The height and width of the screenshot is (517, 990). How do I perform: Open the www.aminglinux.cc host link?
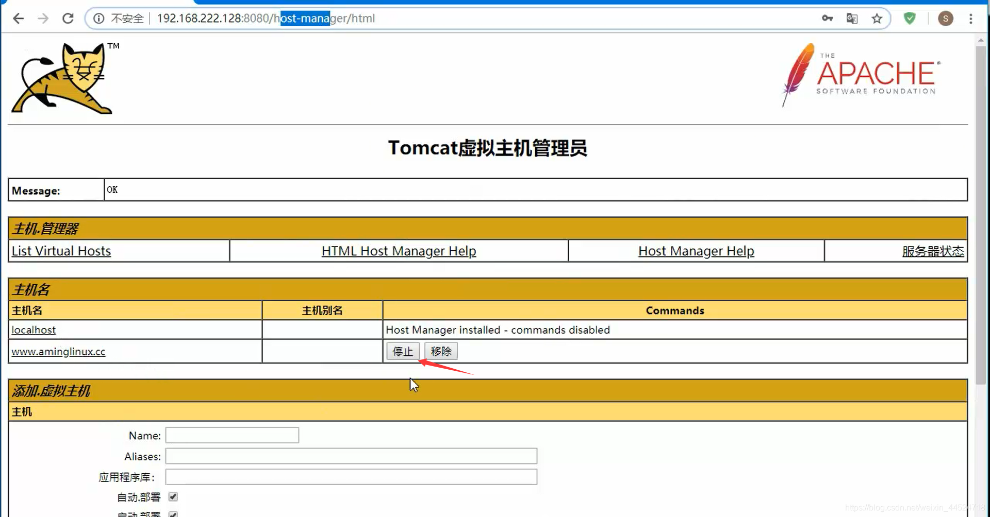pos(58,351)
